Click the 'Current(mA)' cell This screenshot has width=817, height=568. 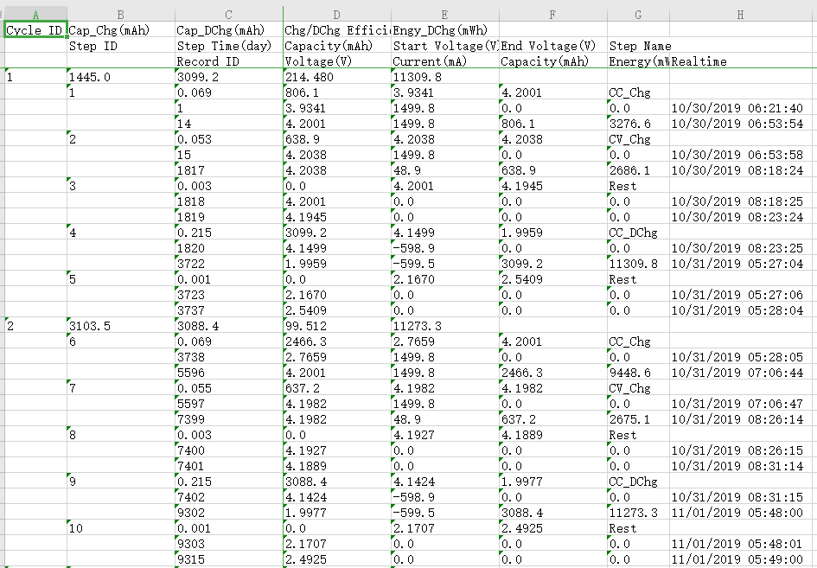tap(445, 61)
